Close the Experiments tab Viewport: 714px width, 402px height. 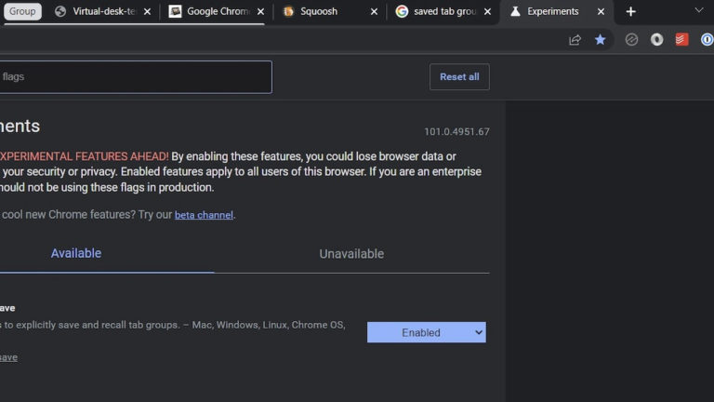[601, 12]
